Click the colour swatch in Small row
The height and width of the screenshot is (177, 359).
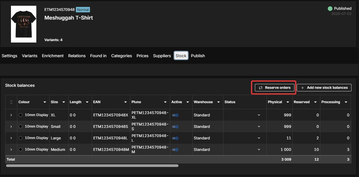pyautogui.click(x=20, y=126)
